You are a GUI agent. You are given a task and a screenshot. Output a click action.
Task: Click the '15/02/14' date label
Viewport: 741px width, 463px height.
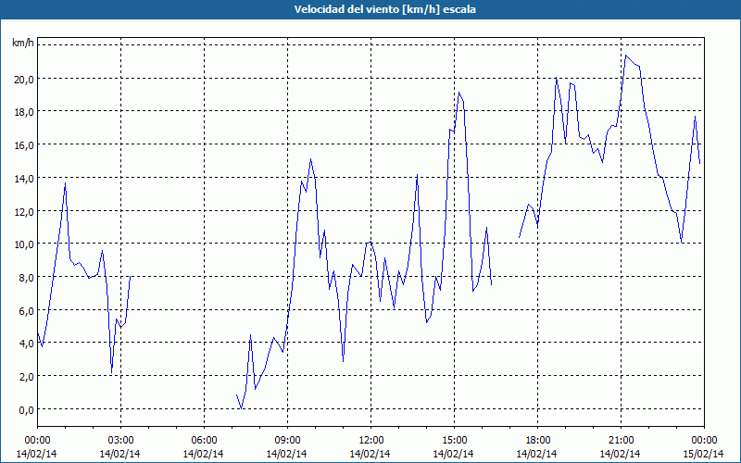pyautogui.click(x=704, y=454)
